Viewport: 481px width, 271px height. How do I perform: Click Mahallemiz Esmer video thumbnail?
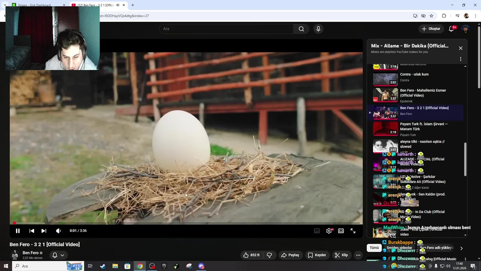point(385,95)
